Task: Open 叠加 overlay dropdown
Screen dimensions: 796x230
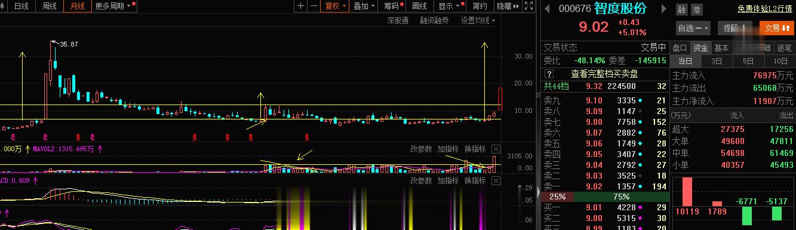Action: click(x=364, y=6)
